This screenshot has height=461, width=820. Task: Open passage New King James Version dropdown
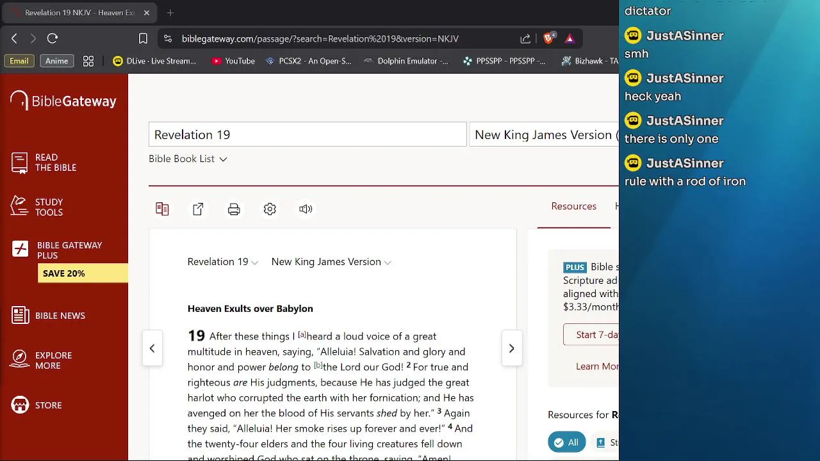click(331, 262)
